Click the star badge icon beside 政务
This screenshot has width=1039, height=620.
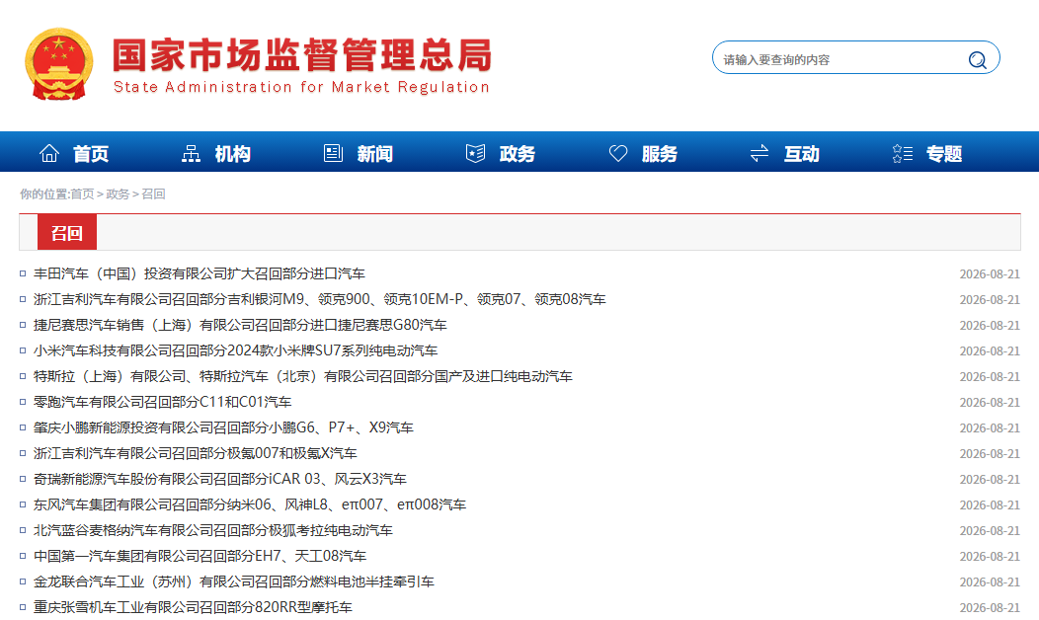coord(476,153)
